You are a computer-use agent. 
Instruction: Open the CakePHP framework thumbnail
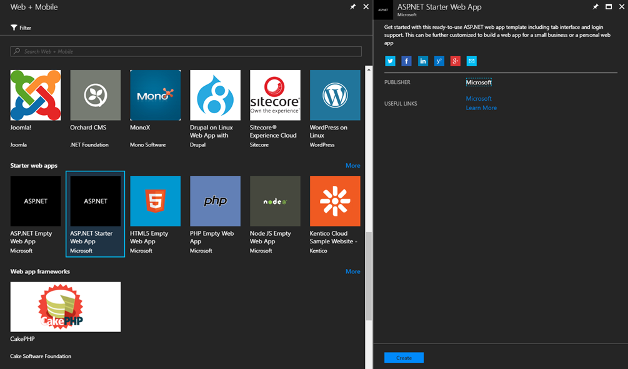65,307
